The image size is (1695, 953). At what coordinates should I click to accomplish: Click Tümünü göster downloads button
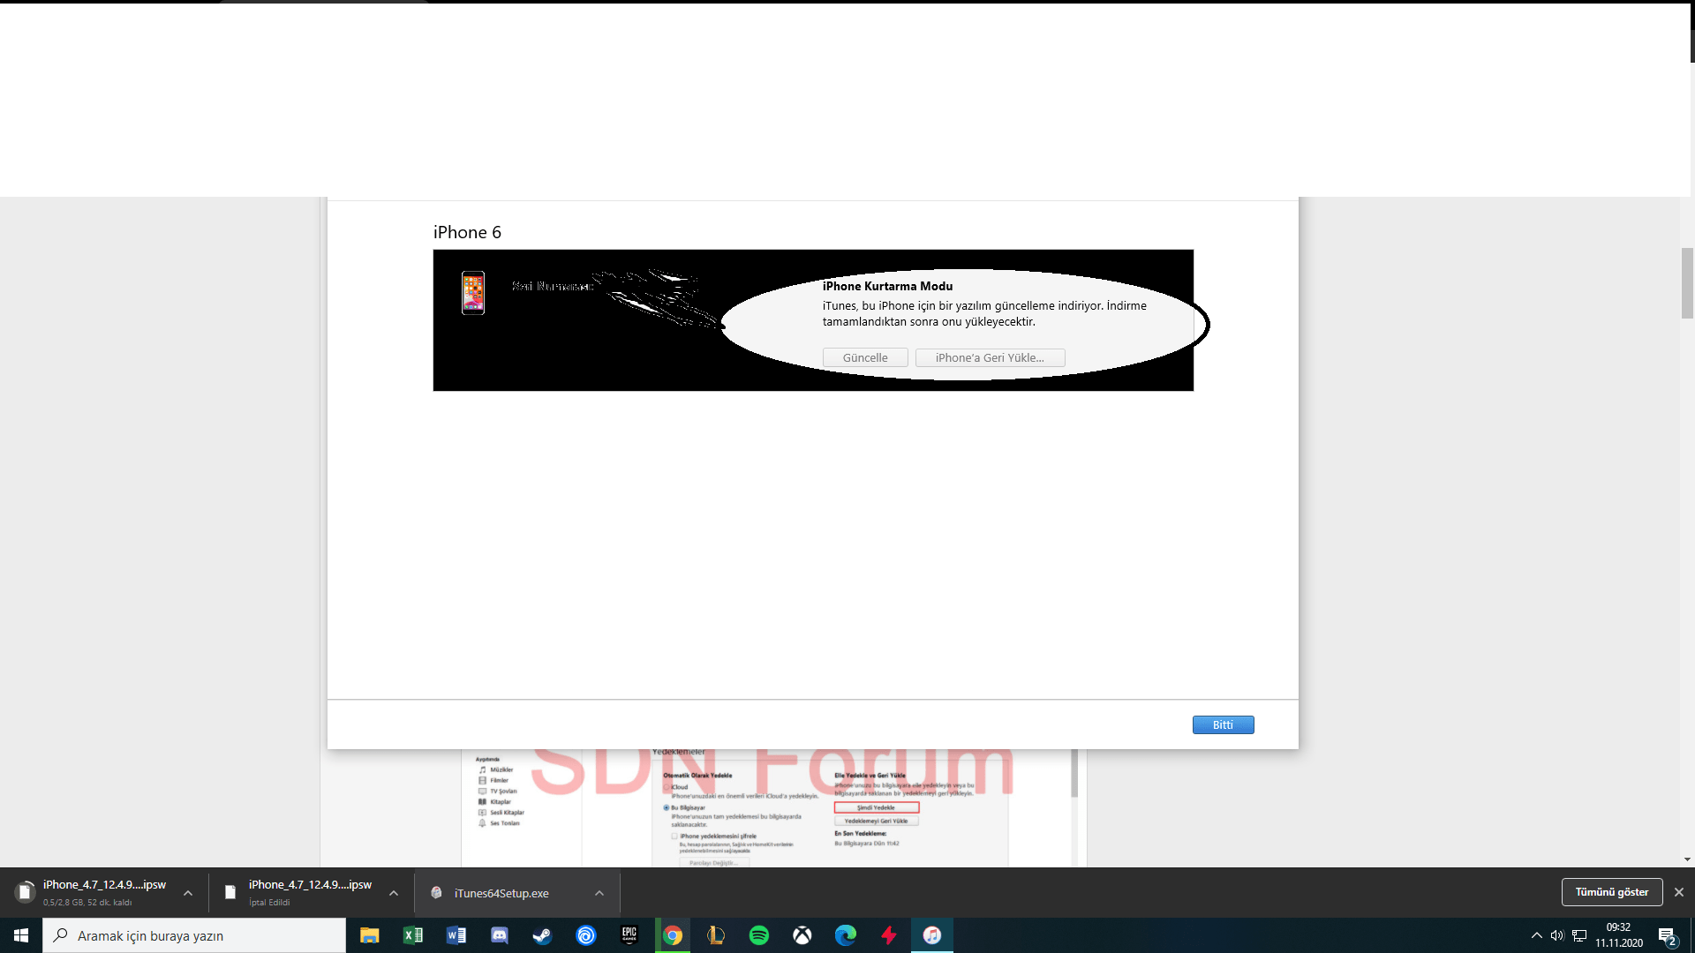click(1611, 892)
